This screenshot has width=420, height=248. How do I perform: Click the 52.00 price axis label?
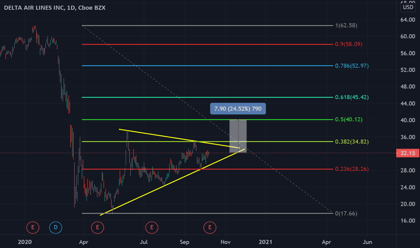click(x=408, y=70)
